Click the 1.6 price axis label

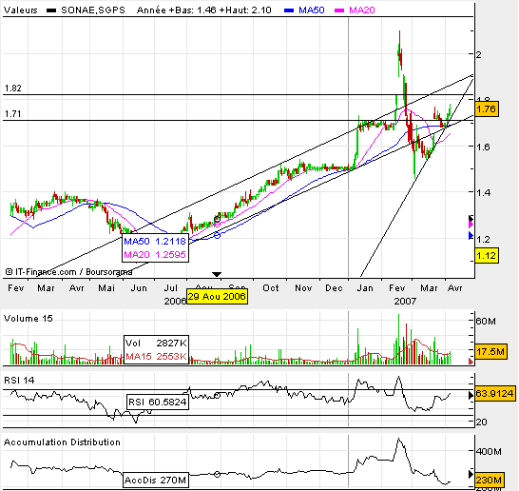click(483, 147)
